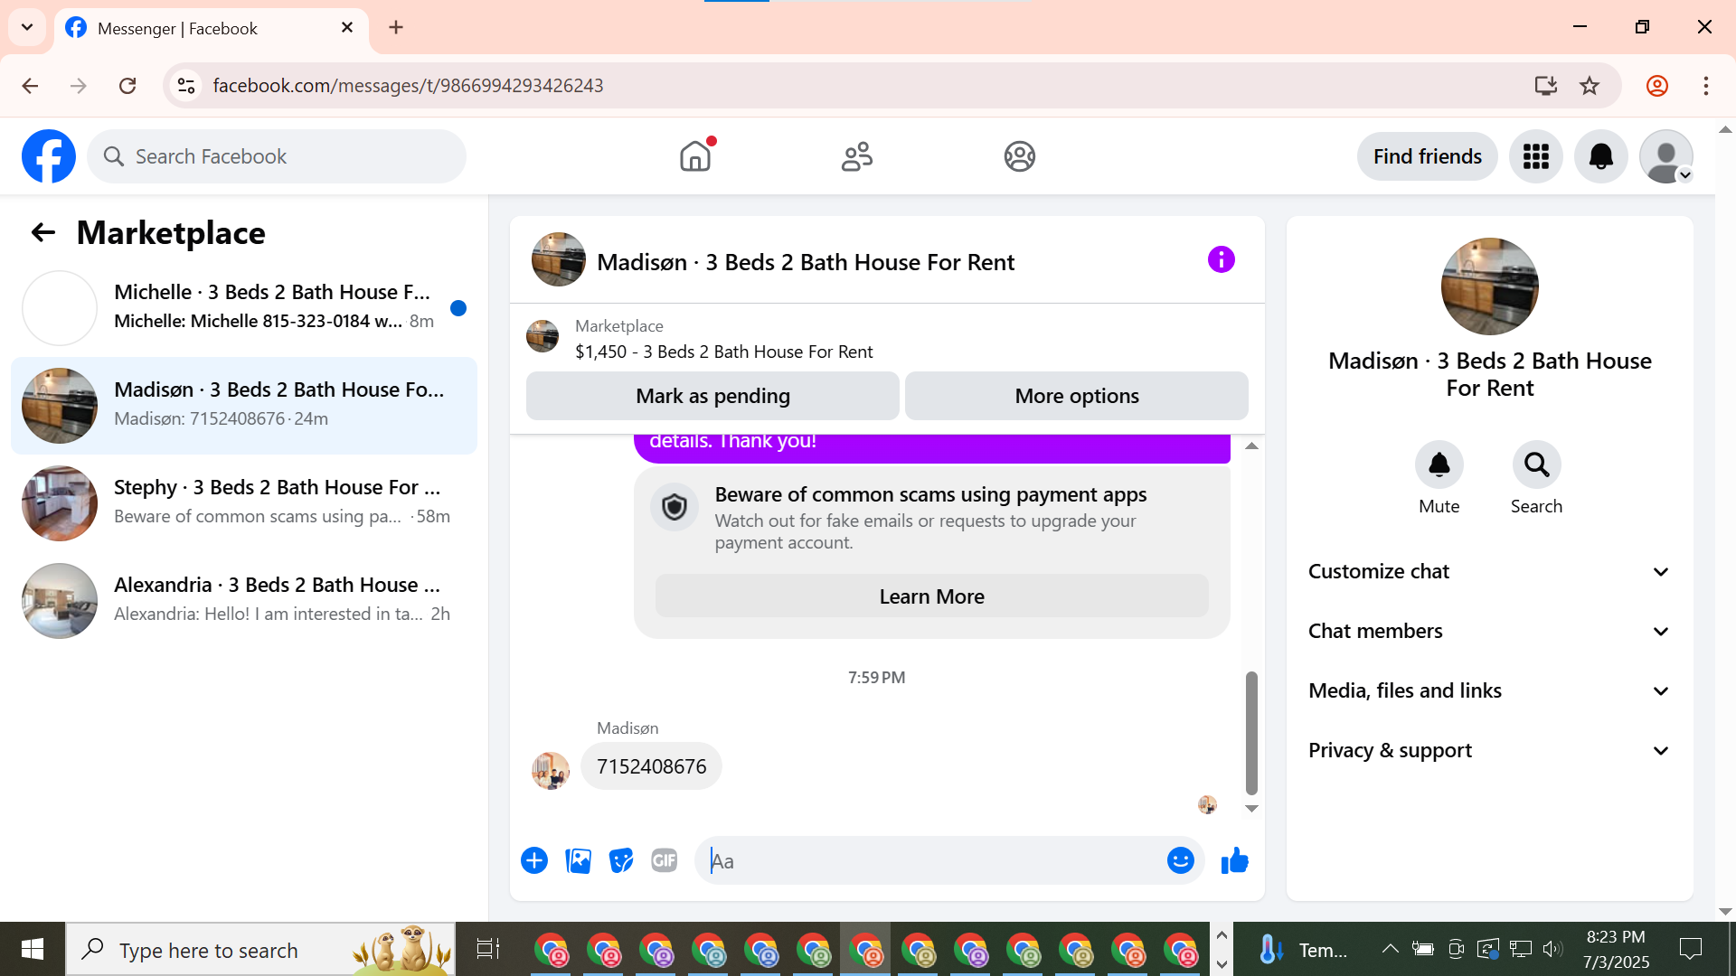Click the GIF chooser icon

click(665, 860)
